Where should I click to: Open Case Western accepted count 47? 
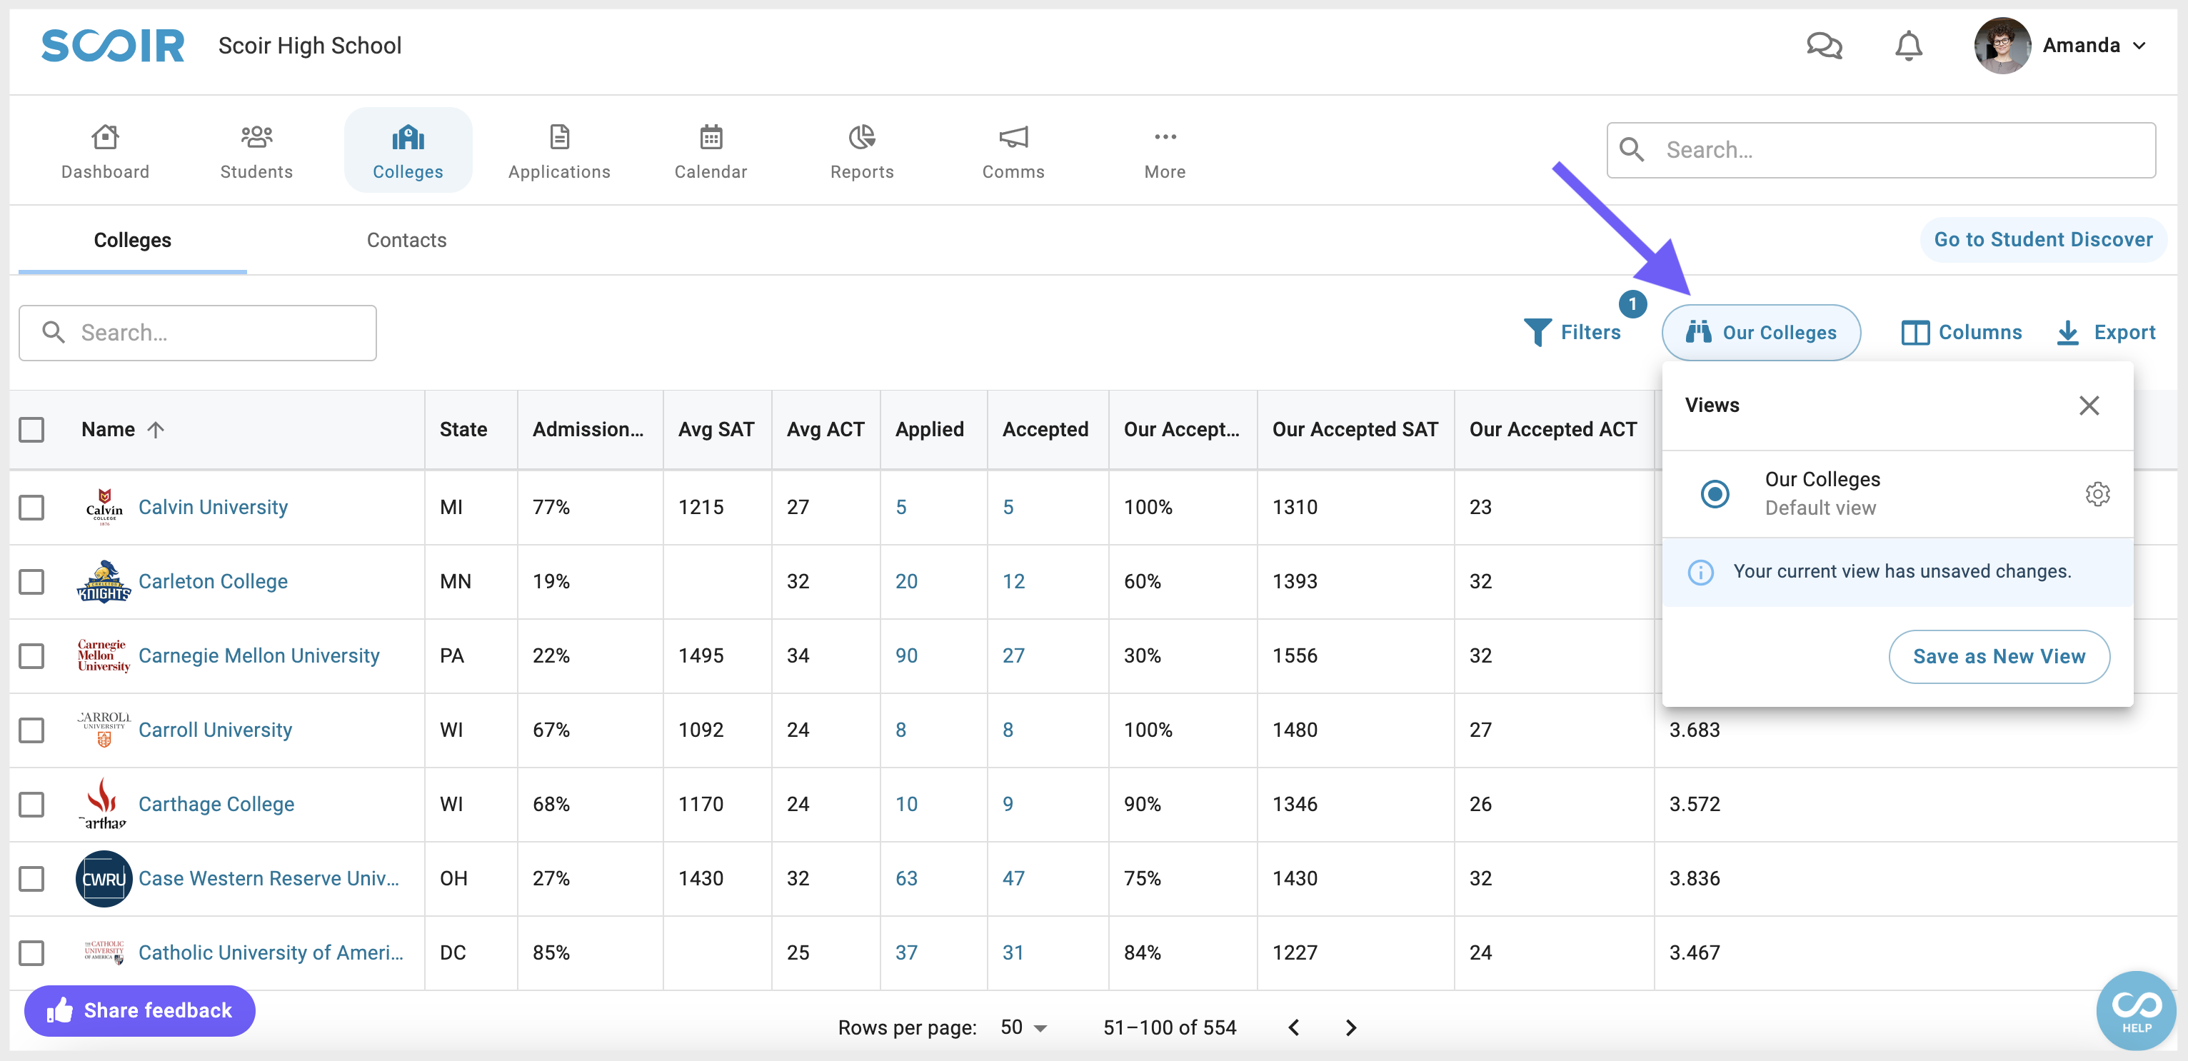point(1013,878)
